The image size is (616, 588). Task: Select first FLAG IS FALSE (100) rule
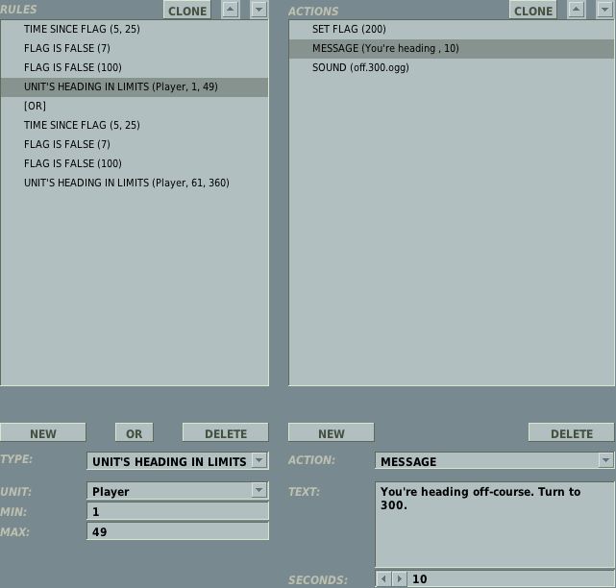(x=135, y=67)
